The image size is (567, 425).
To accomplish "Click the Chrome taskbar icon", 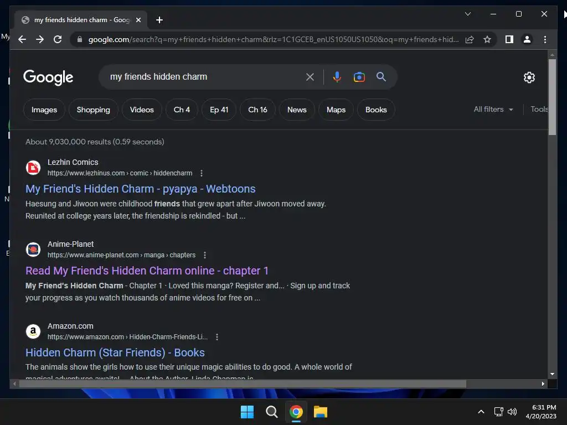I will (x=296, y=412).
